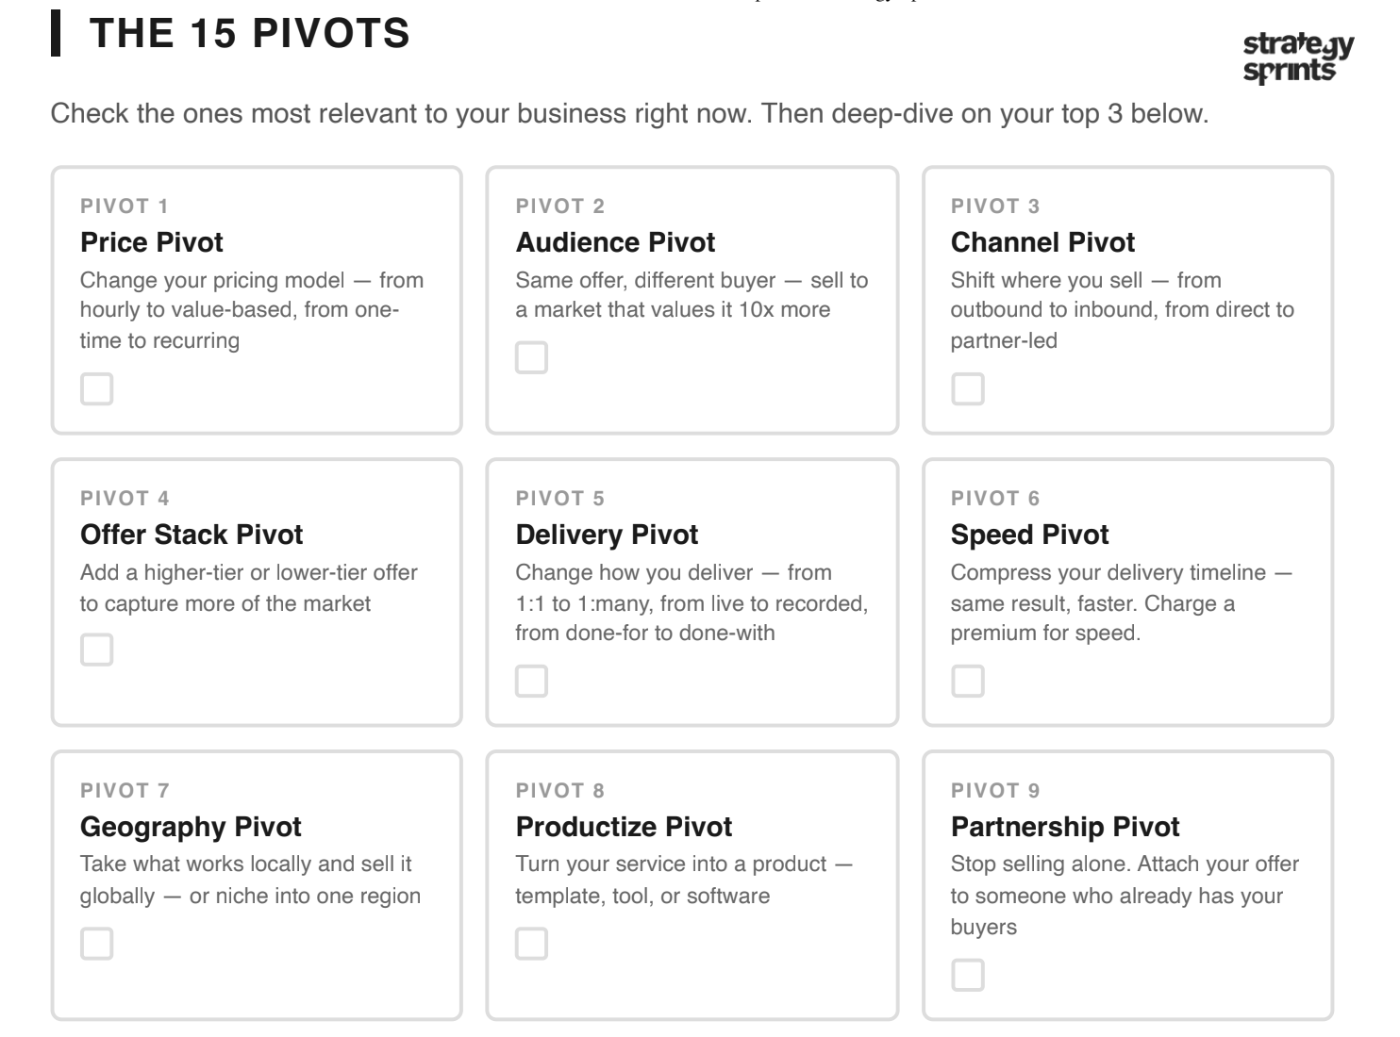This screenshot has width=1400, height=1037.
Task: Select the Offer Stack Pivot checkbox
Action: click(96, 650)
